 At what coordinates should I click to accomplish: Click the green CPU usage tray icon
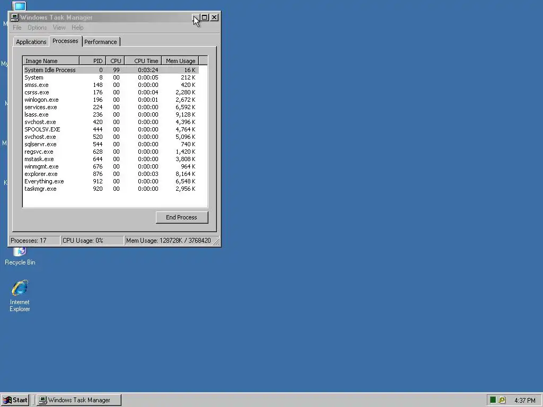493,400
